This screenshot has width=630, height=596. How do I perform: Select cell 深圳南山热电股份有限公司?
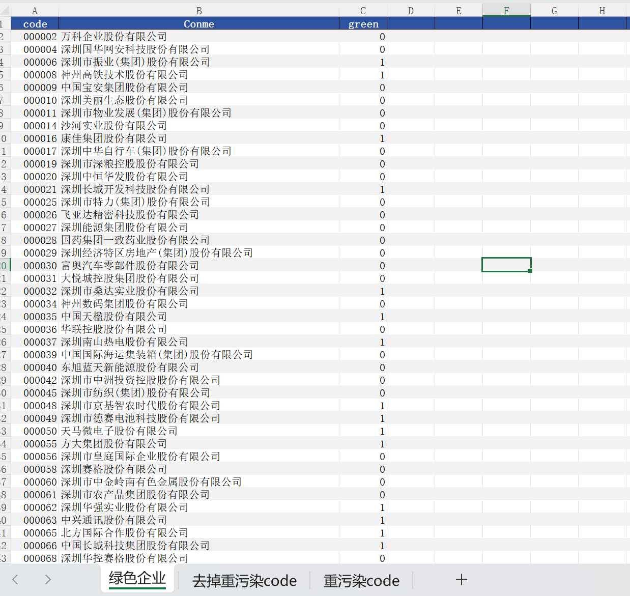(199, 342)
